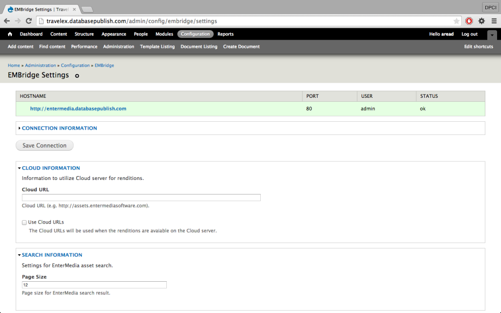Open the Document Listing shortcut
The height and width of the screenshot is (313, 501).
coord(199,46)
